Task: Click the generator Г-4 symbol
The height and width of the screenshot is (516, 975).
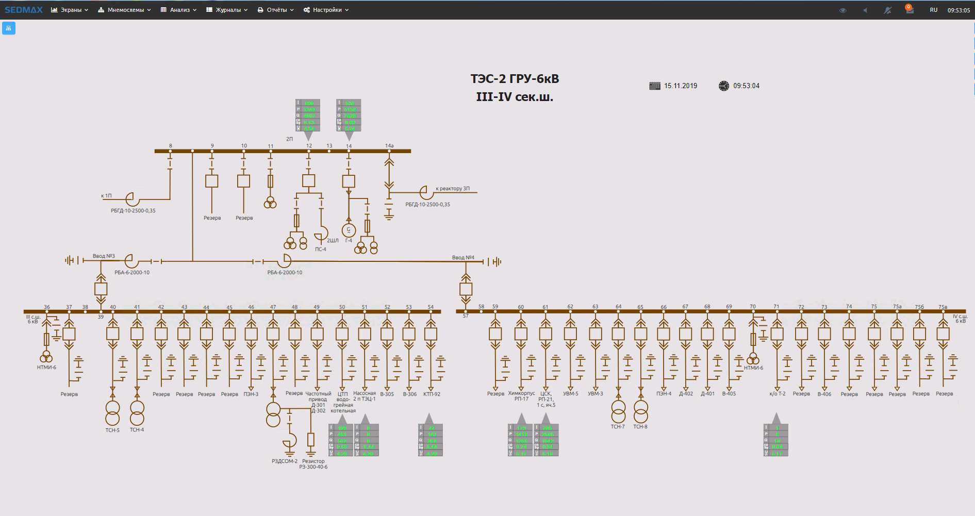Action: pyautogui.click(x=349, y=230)
